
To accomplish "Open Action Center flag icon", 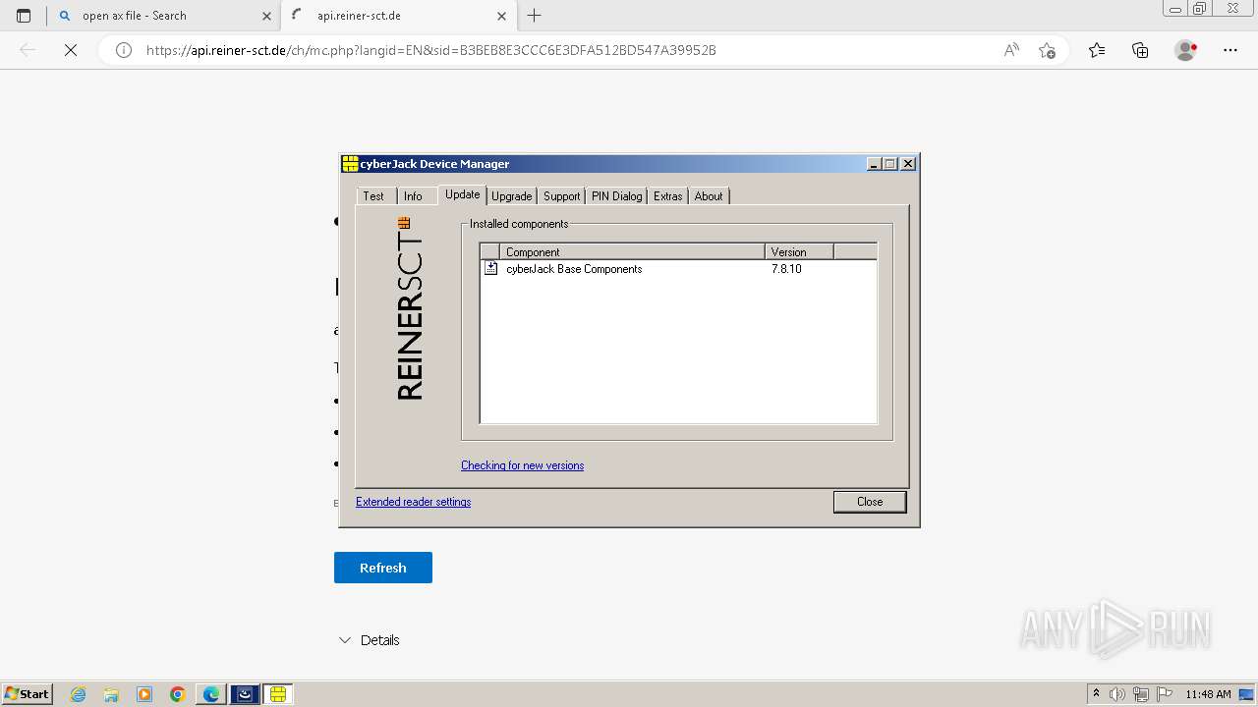I will coord(1164,694).
